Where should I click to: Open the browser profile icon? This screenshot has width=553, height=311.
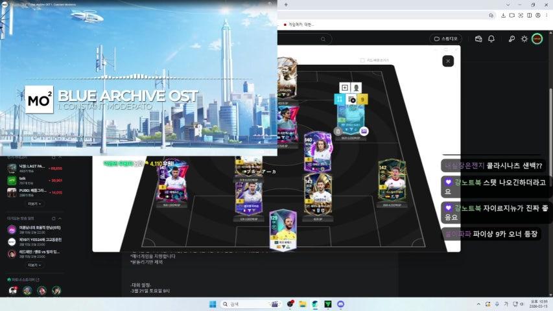point(538,15)
